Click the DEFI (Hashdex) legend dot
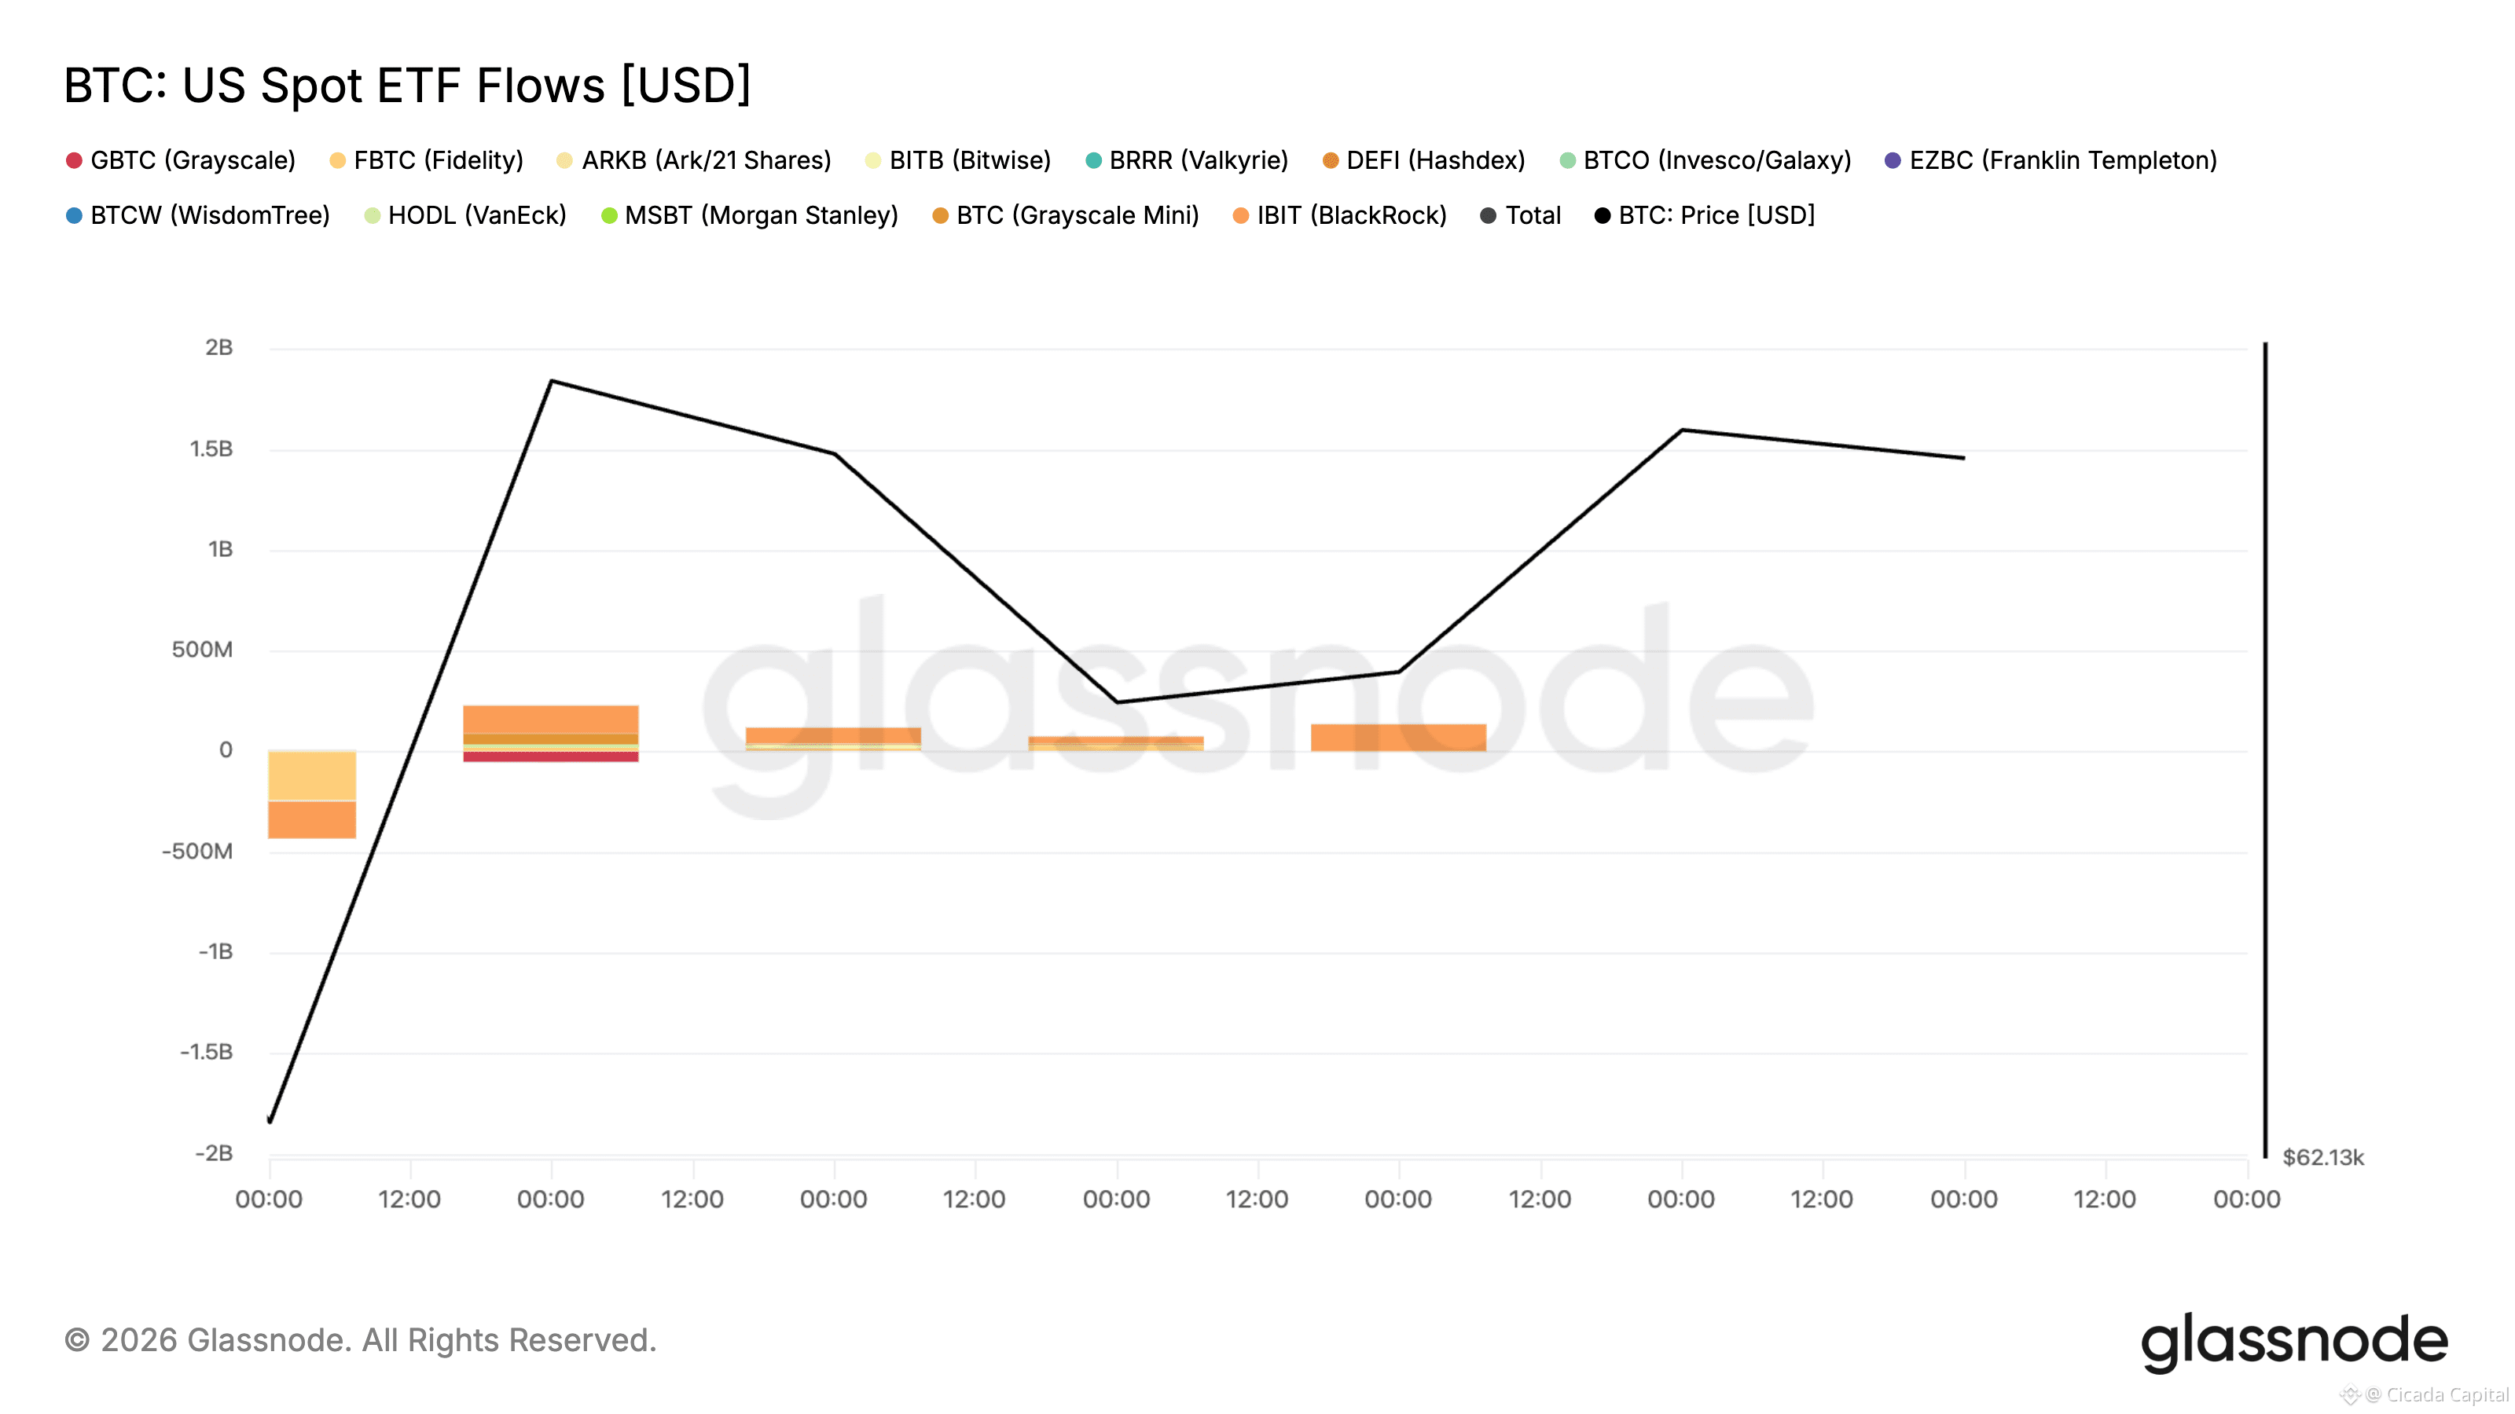2515x1414 pixels. (1331, 161)
